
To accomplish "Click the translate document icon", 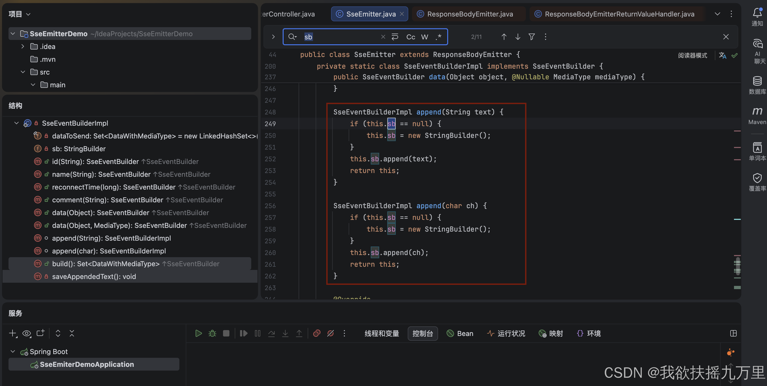I will 723,55.
